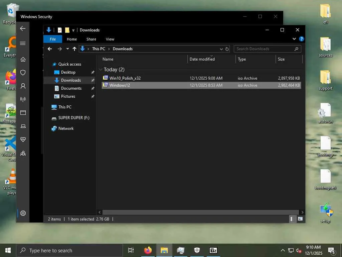Open Firefox from the taskbar
342x257 pixels.
tap(148, 250)
